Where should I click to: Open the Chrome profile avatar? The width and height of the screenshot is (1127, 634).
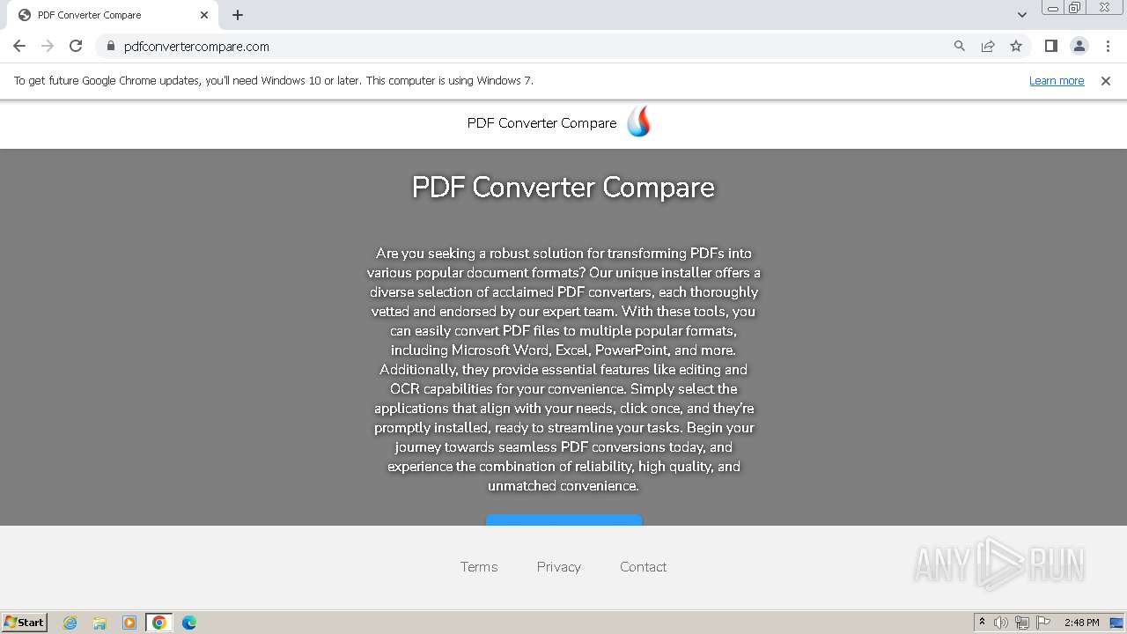(1079, 46)
